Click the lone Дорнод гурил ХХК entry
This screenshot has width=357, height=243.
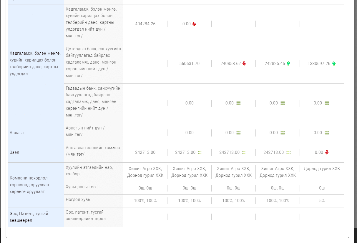[322, 169]
